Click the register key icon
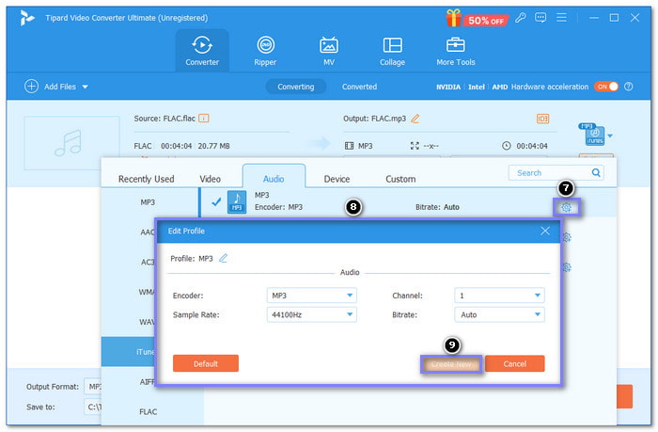The width and height of the screenshot is (658, 432). [521, 18]
